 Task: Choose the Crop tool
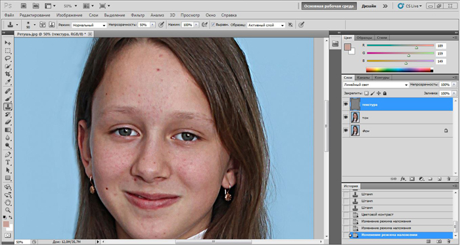point(8,74)
